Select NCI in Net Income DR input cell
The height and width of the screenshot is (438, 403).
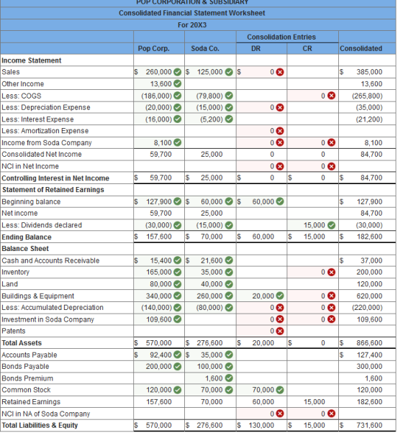point(261,166)
